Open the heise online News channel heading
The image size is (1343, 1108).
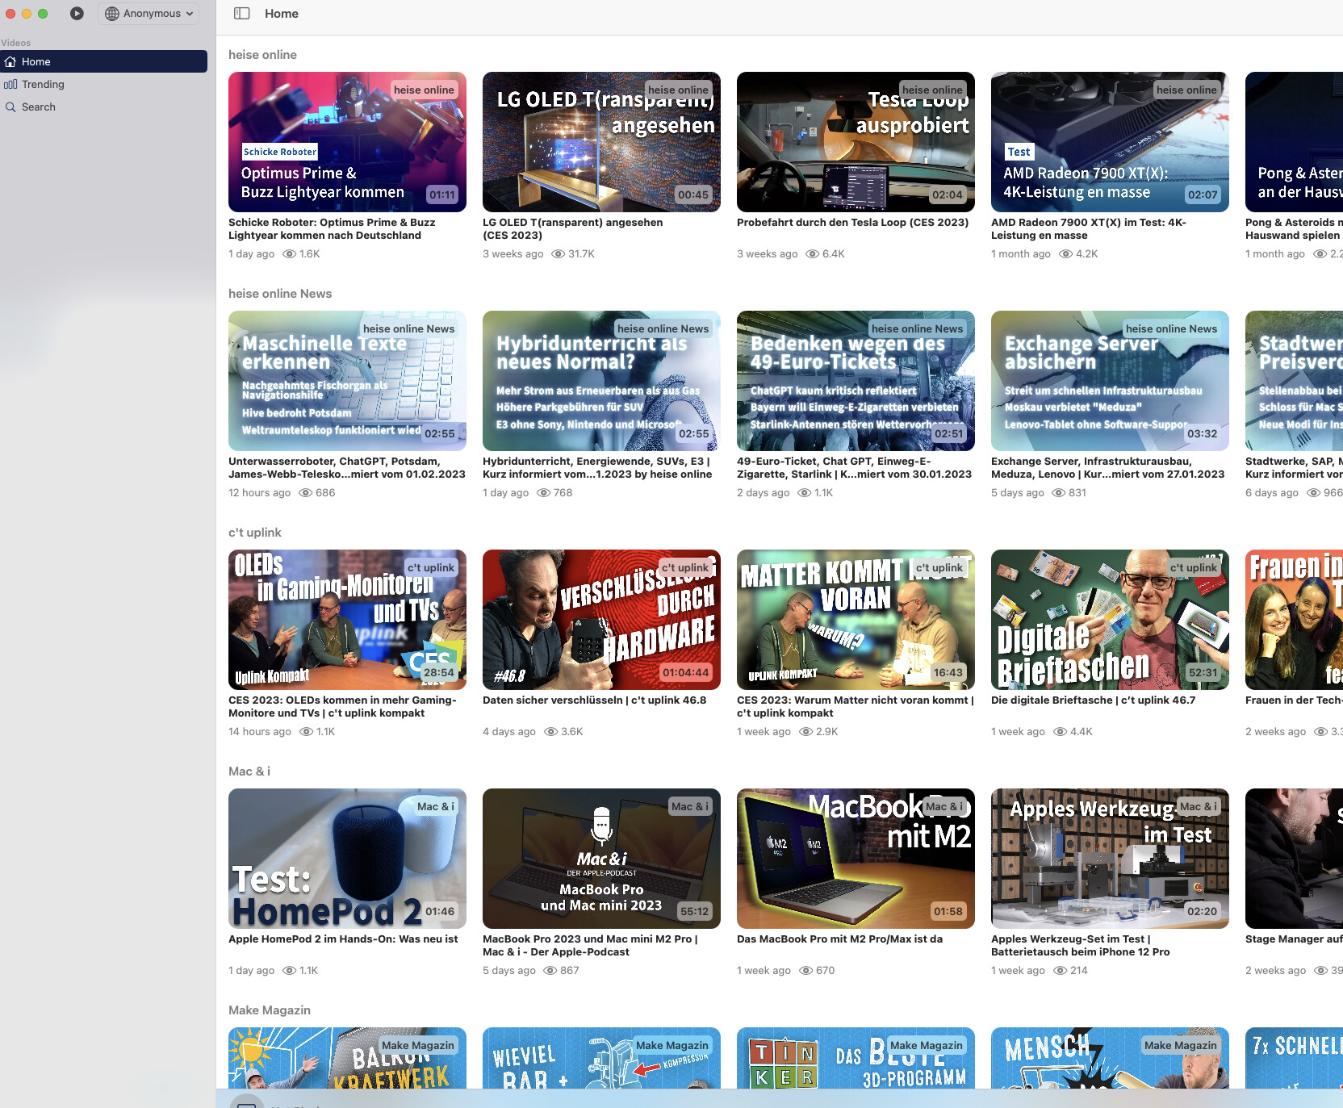point(280,294)
